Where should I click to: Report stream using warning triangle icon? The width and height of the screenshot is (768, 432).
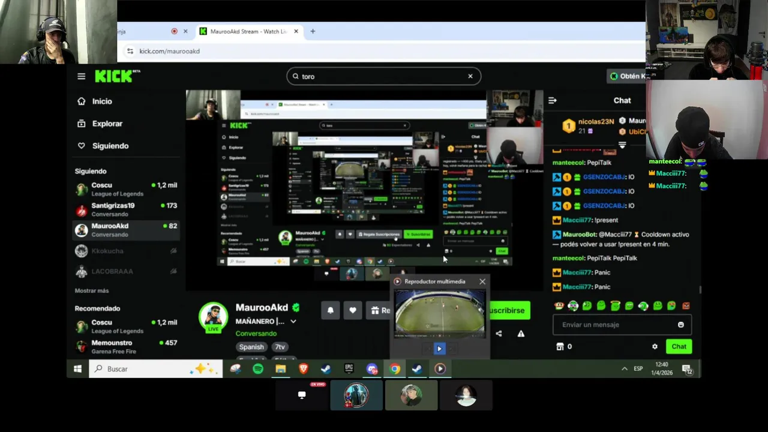tap(521, 334)
